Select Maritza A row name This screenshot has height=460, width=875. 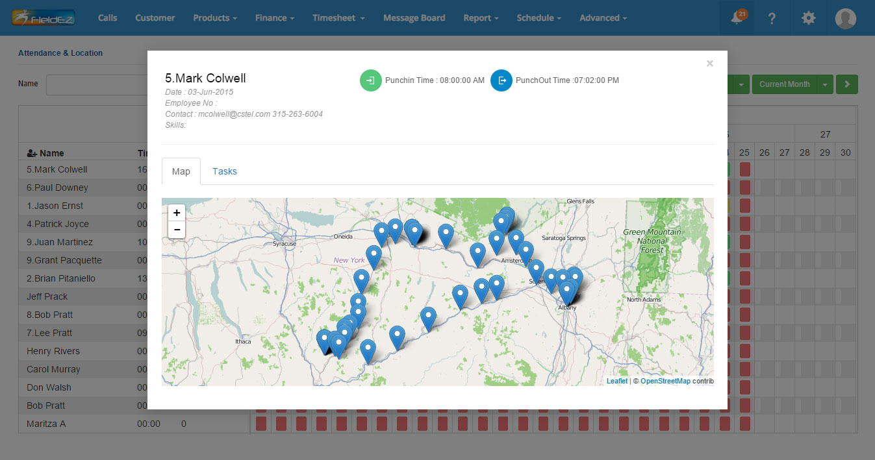click(46, 424)
